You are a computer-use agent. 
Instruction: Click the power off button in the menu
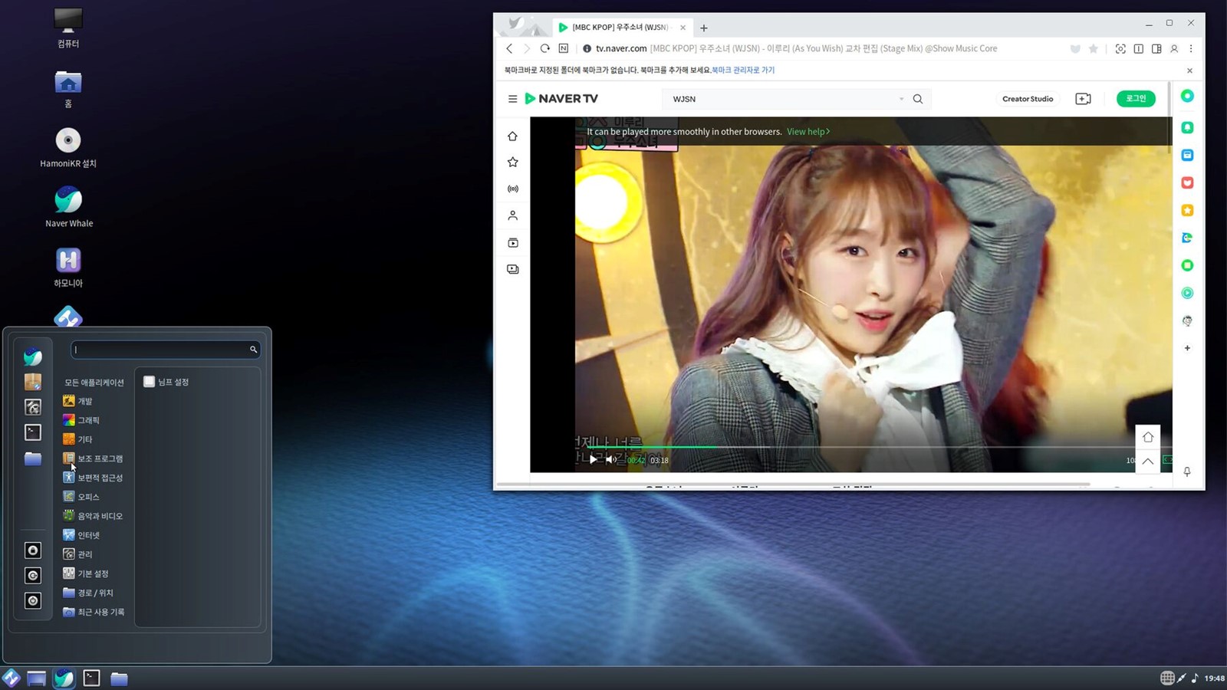(33, 600)
